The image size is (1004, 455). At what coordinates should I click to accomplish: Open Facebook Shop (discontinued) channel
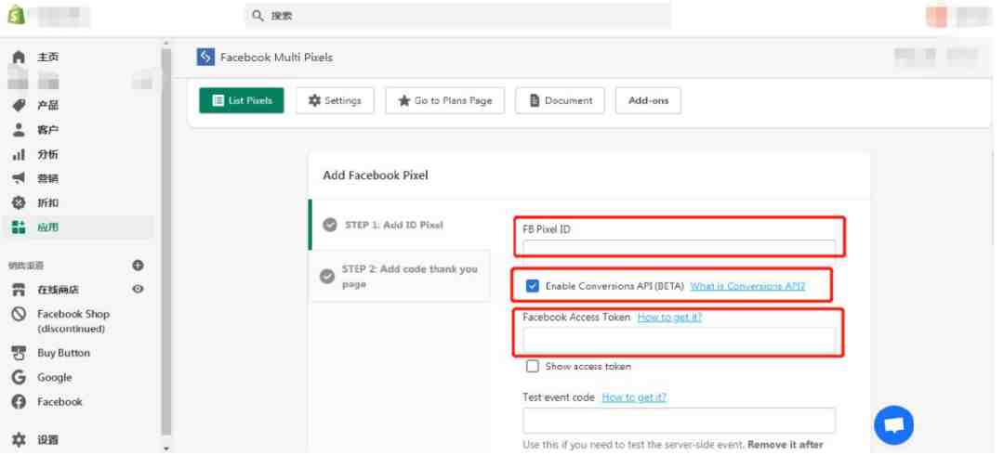tap(73, 321)
